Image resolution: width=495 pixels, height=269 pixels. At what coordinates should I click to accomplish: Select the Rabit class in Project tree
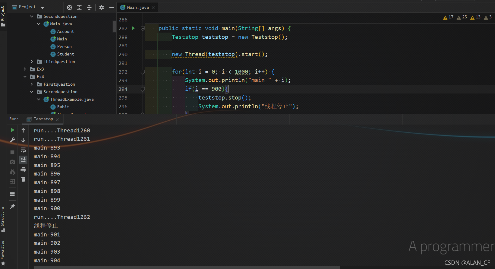pyautogui.click(x=63, y=107)
